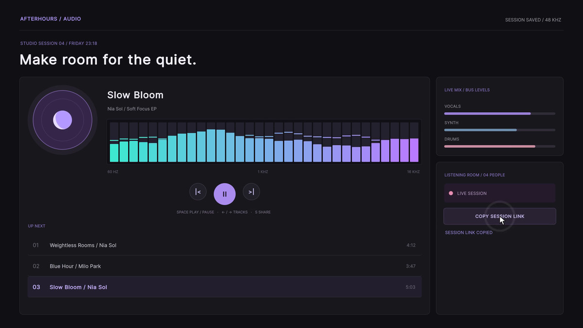Click the 5:03 track duration
Image resolution: width=583 pixels, height=328 pixels.
click(x=411, y=287)
